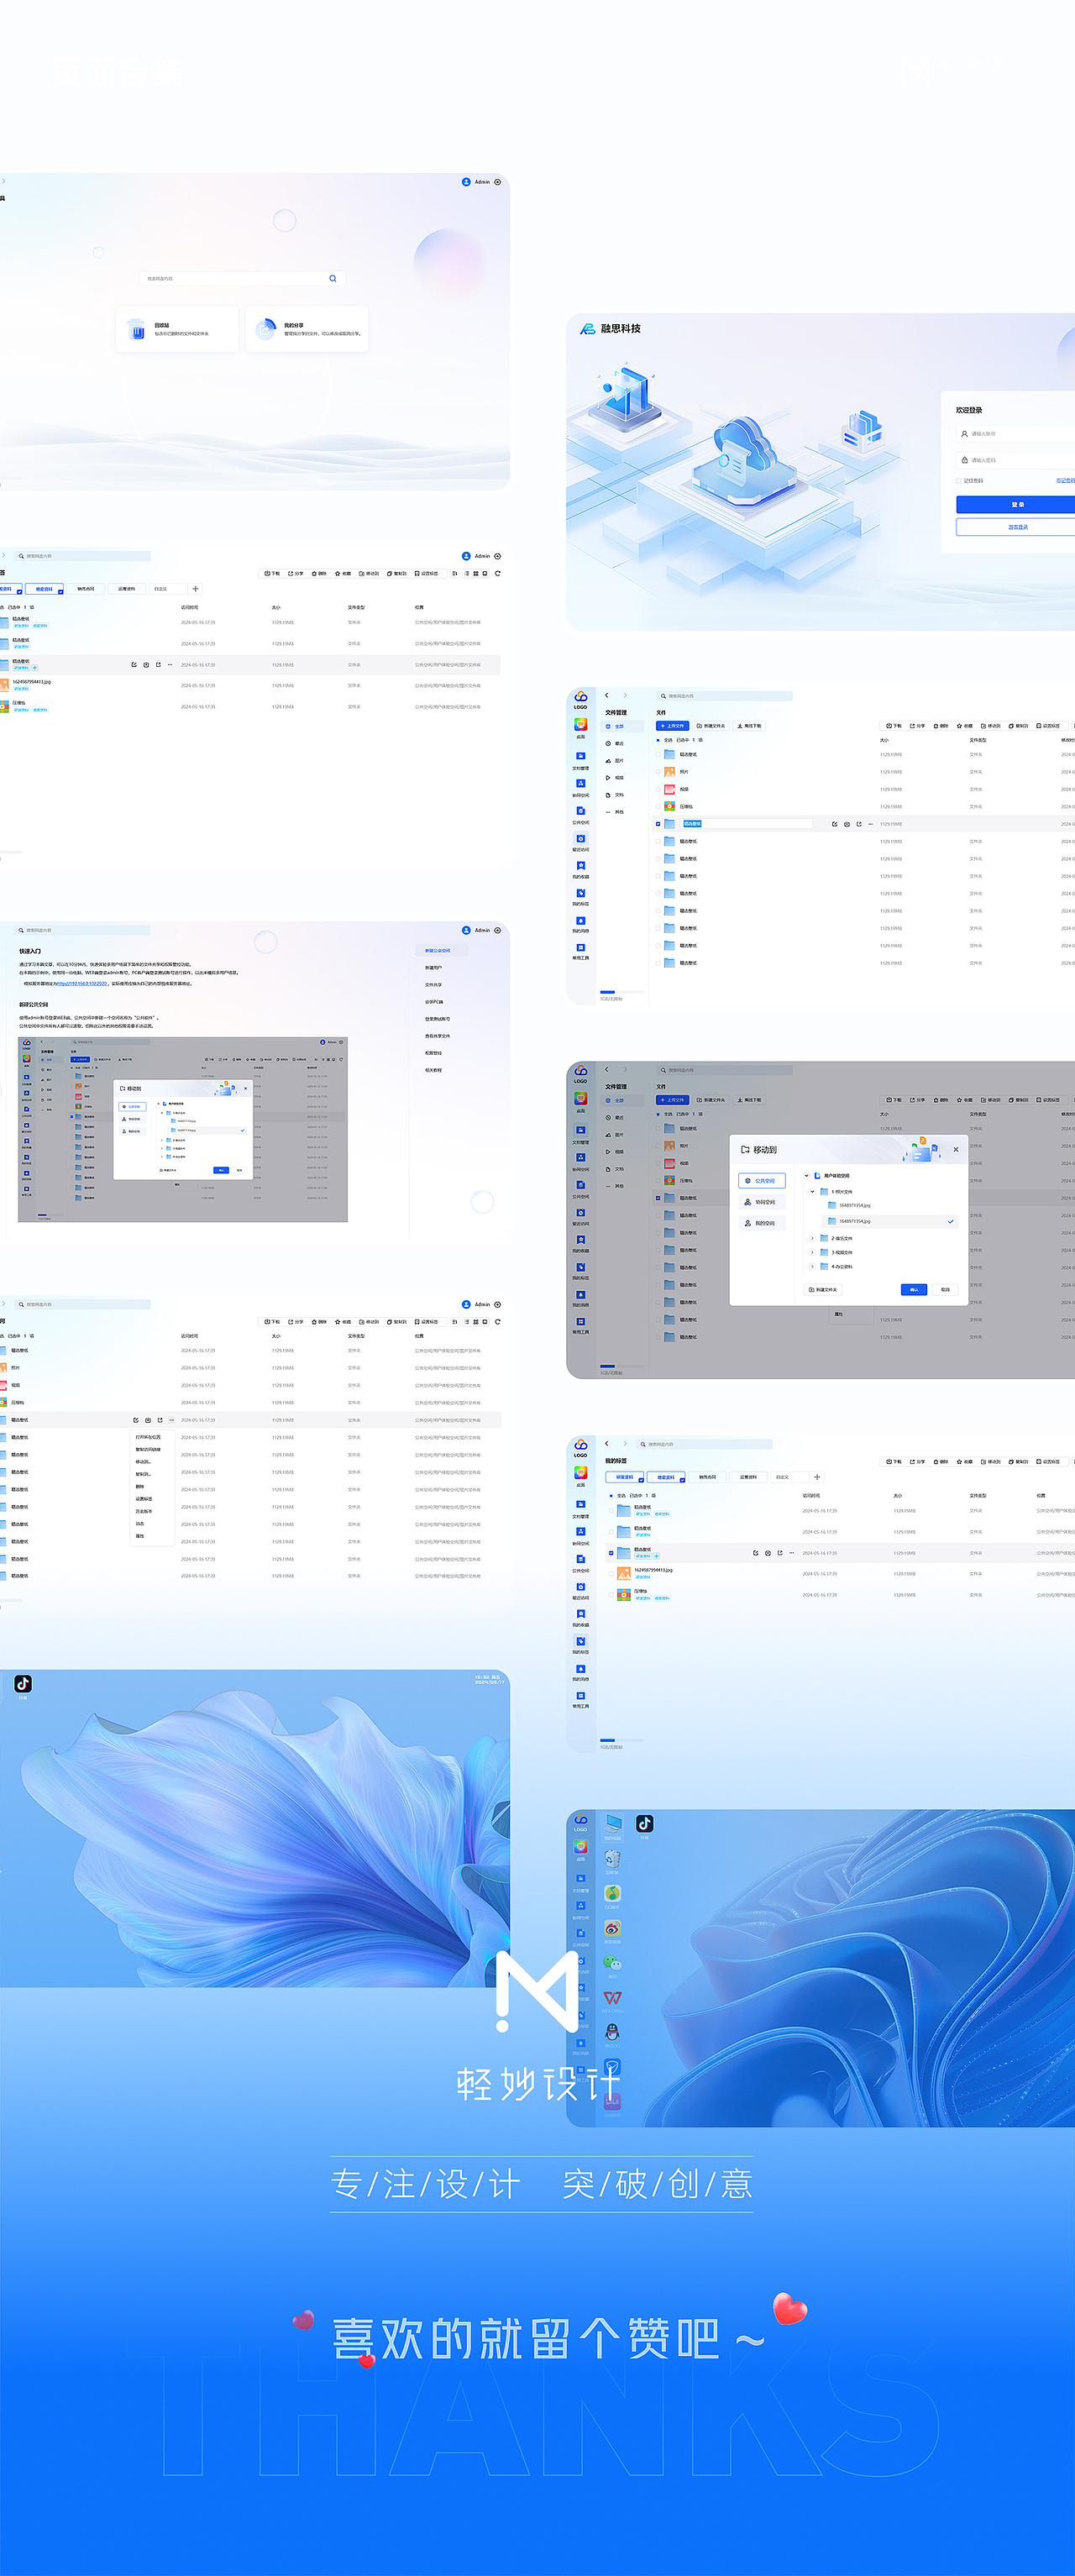Click blue 登录 button on login screen
The height and width of the screenshot is (2576, 1075).
pyautogui.click(x=1015, y=505)
